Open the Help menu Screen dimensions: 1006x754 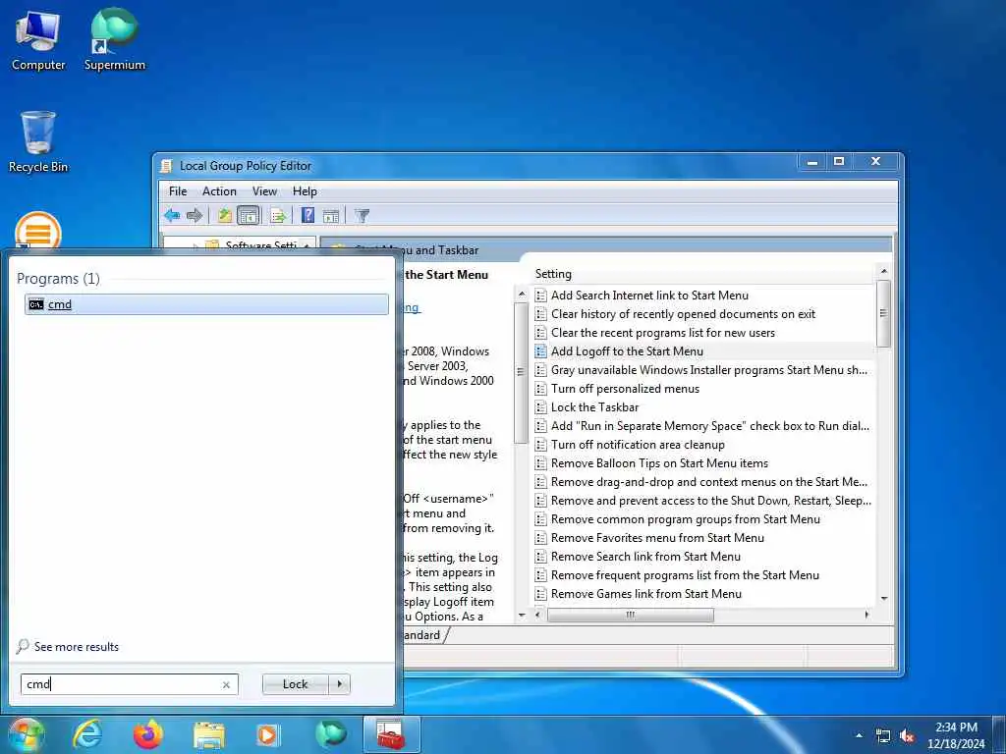pos(305,191)
